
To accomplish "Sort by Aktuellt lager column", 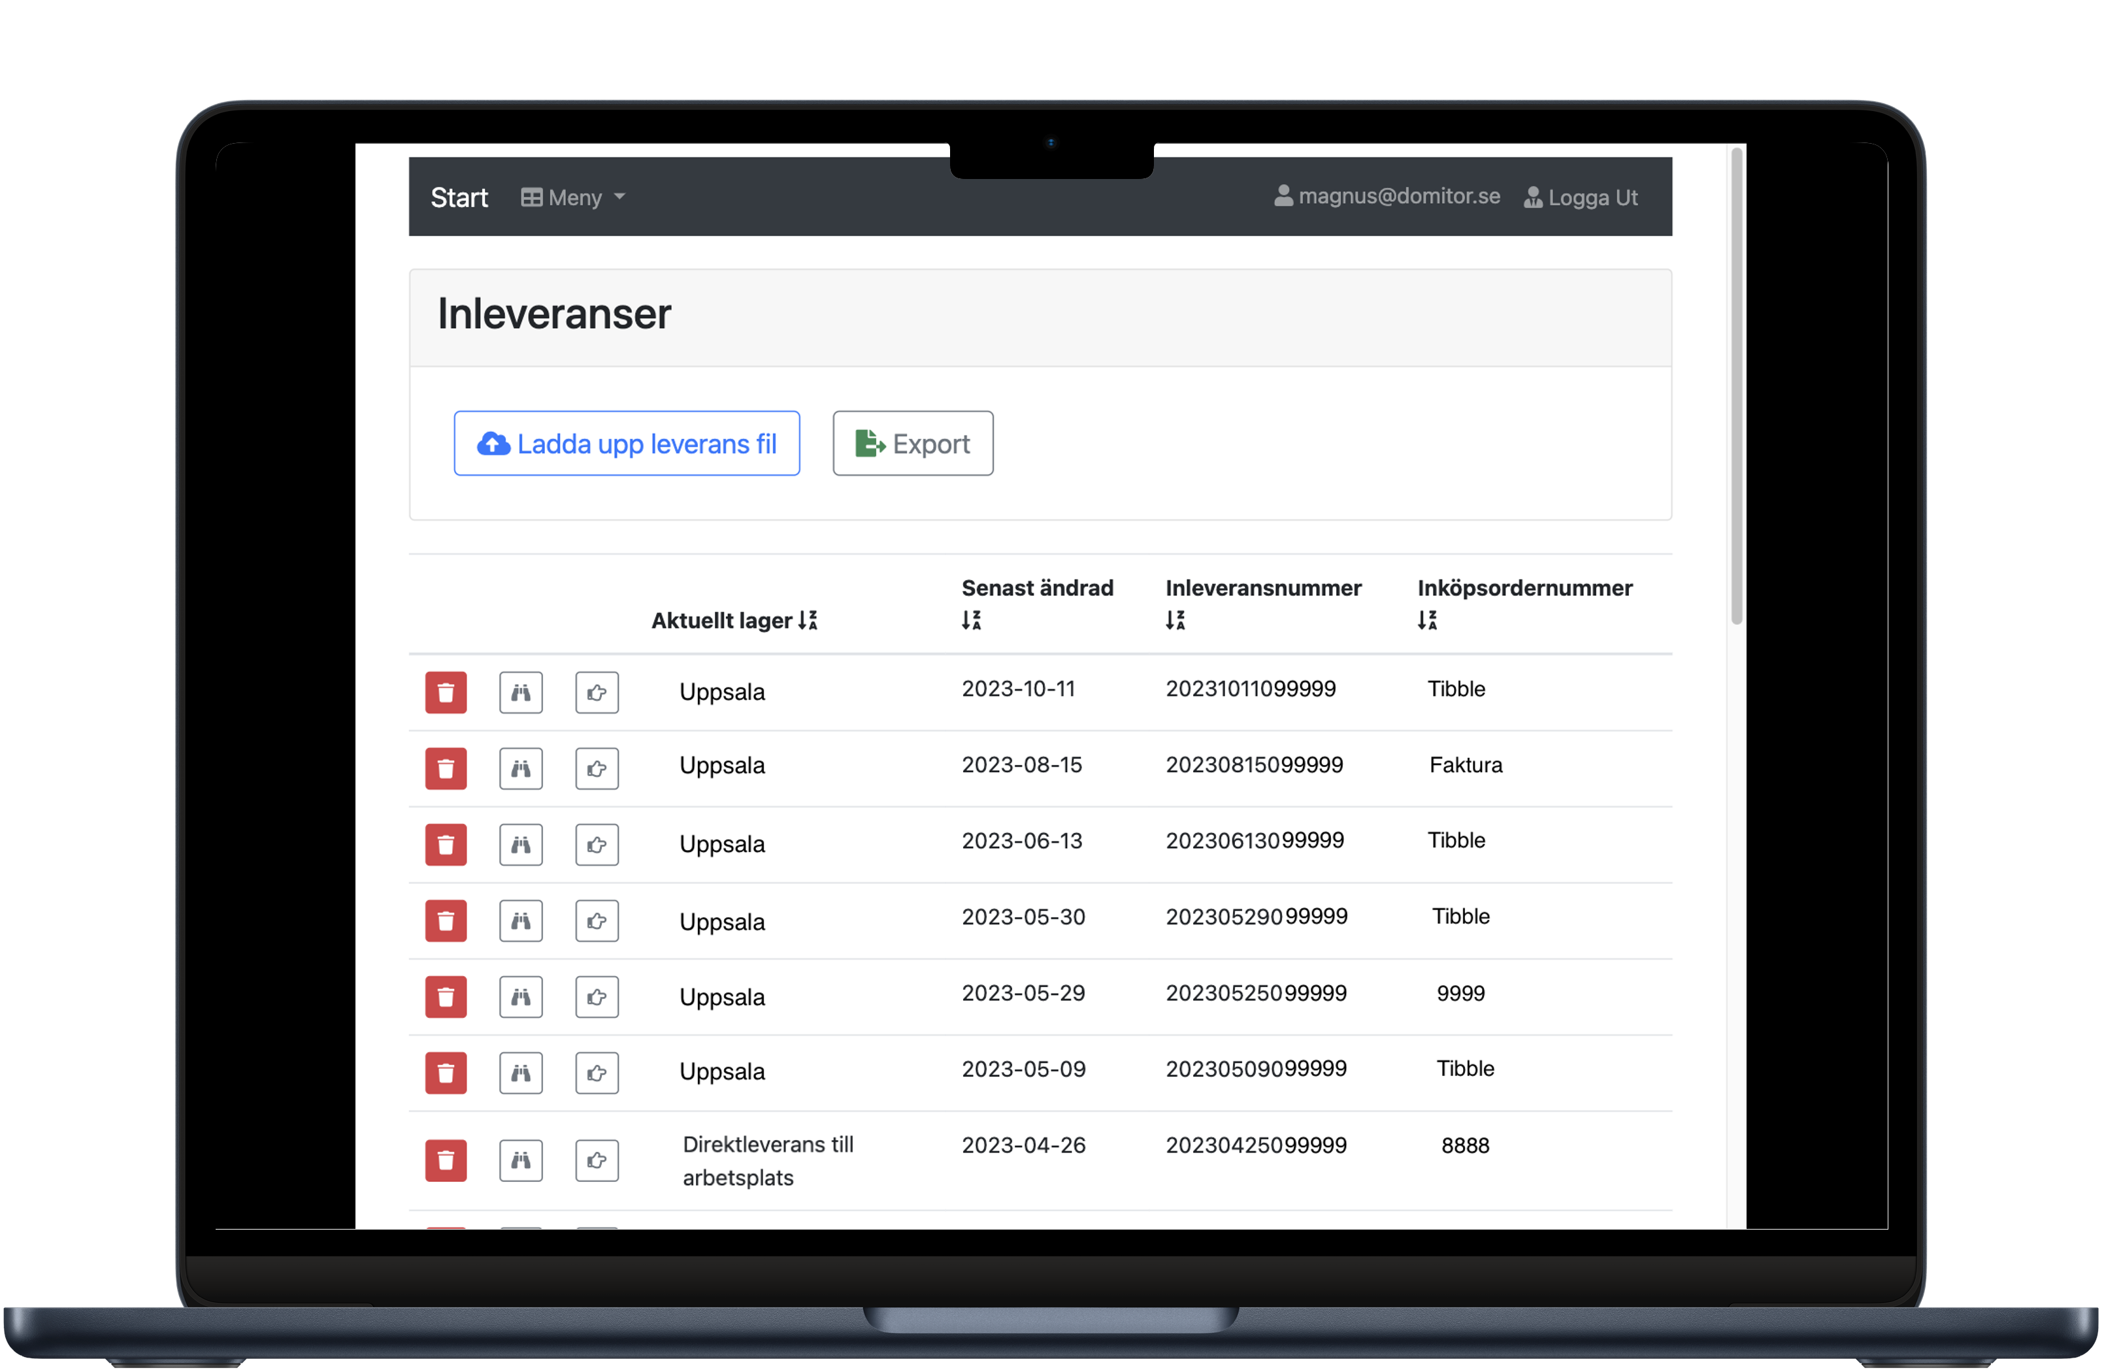I will pos(807,621).
